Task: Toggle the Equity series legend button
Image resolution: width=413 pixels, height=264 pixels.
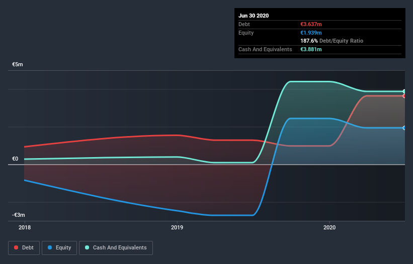Action: pos(59,248)
